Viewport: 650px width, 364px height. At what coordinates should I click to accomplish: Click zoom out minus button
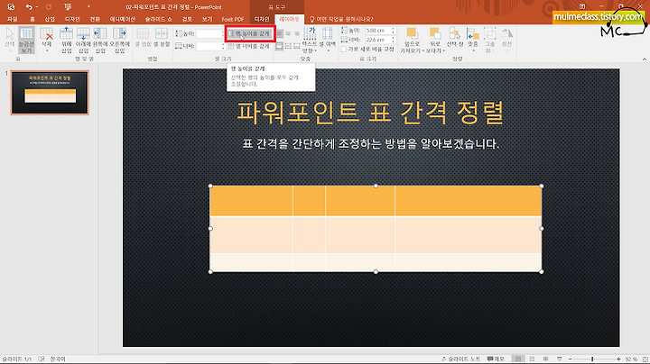click(570, 359)
